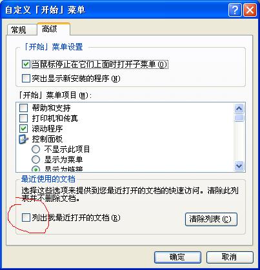Enable 突出显示新安装的程序 checkbox

coord(26,78)
